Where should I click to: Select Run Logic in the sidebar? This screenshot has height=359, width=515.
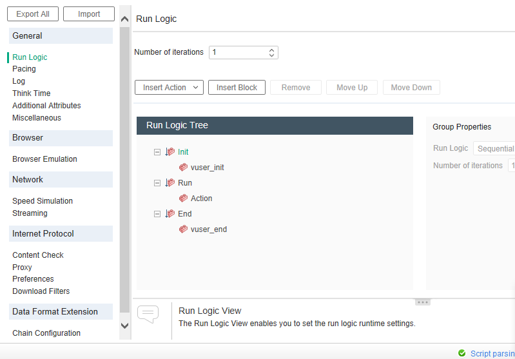[30, 57]
